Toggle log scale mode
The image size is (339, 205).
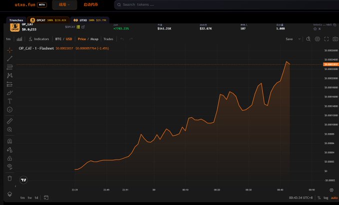pos(326,198)
